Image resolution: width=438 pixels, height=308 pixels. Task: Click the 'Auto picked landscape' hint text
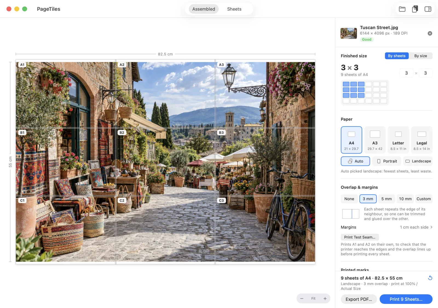(x=386, y=171)
